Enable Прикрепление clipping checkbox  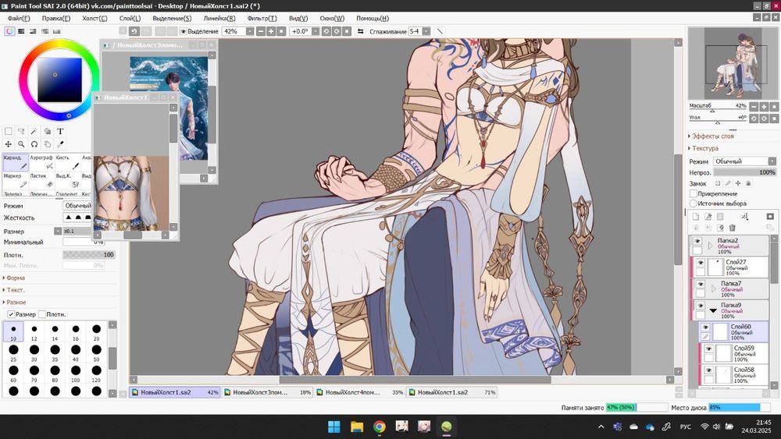694,193
